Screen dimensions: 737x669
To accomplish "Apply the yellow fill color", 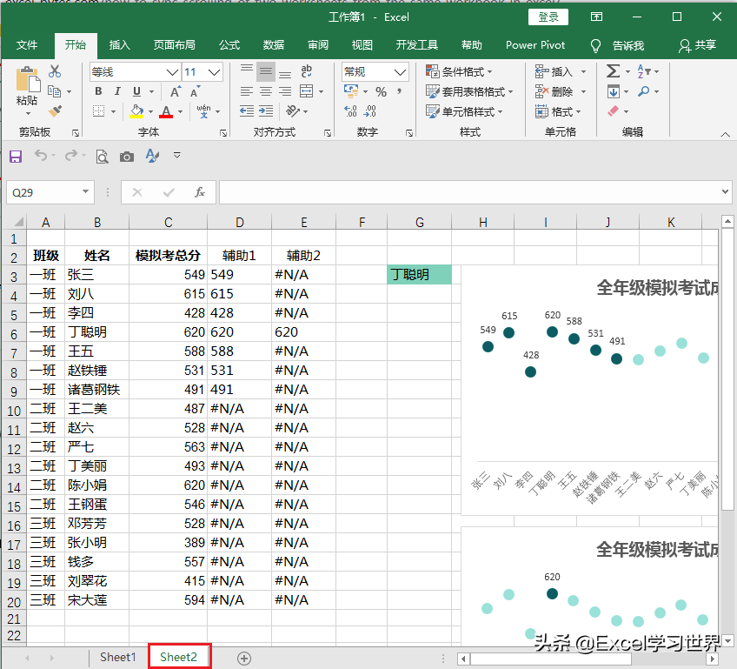I will point(136,111).
